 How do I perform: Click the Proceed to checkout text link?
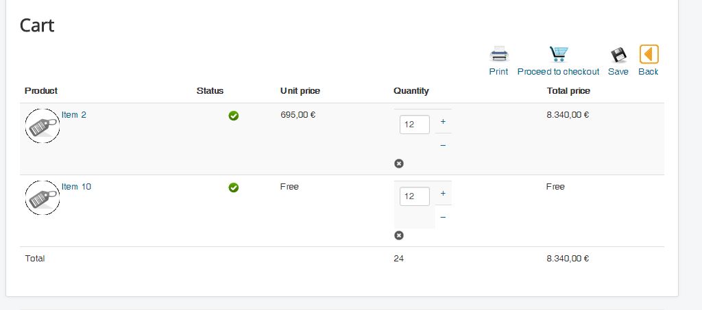tap(558, 72)
